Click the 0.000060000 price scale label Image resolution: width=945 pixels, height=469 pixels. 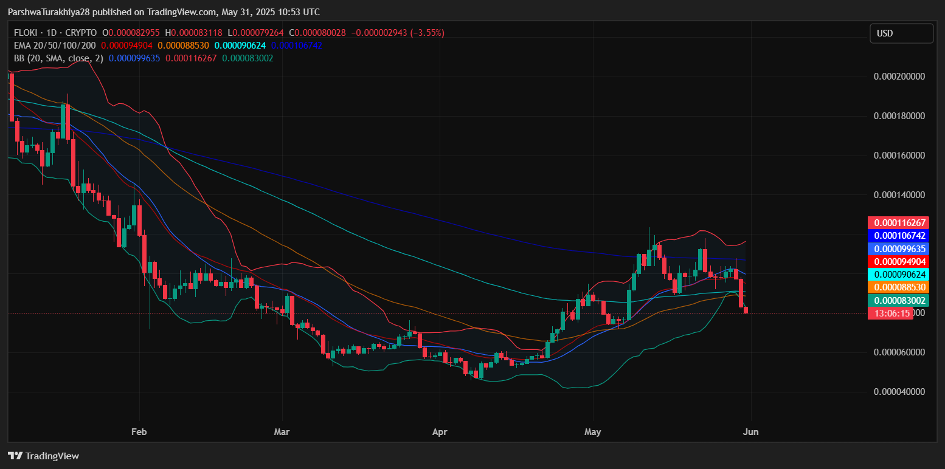[899, 352]
